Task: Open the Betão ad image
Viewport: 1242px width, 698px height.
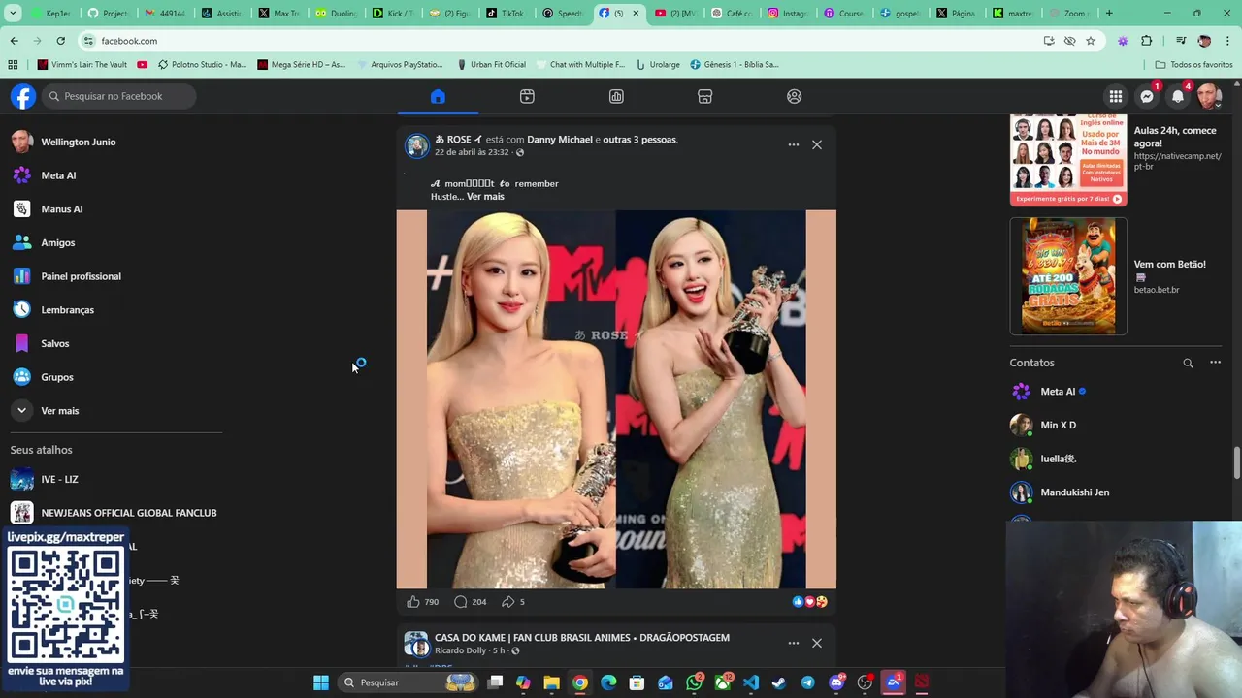Action: click(1068, 276)
